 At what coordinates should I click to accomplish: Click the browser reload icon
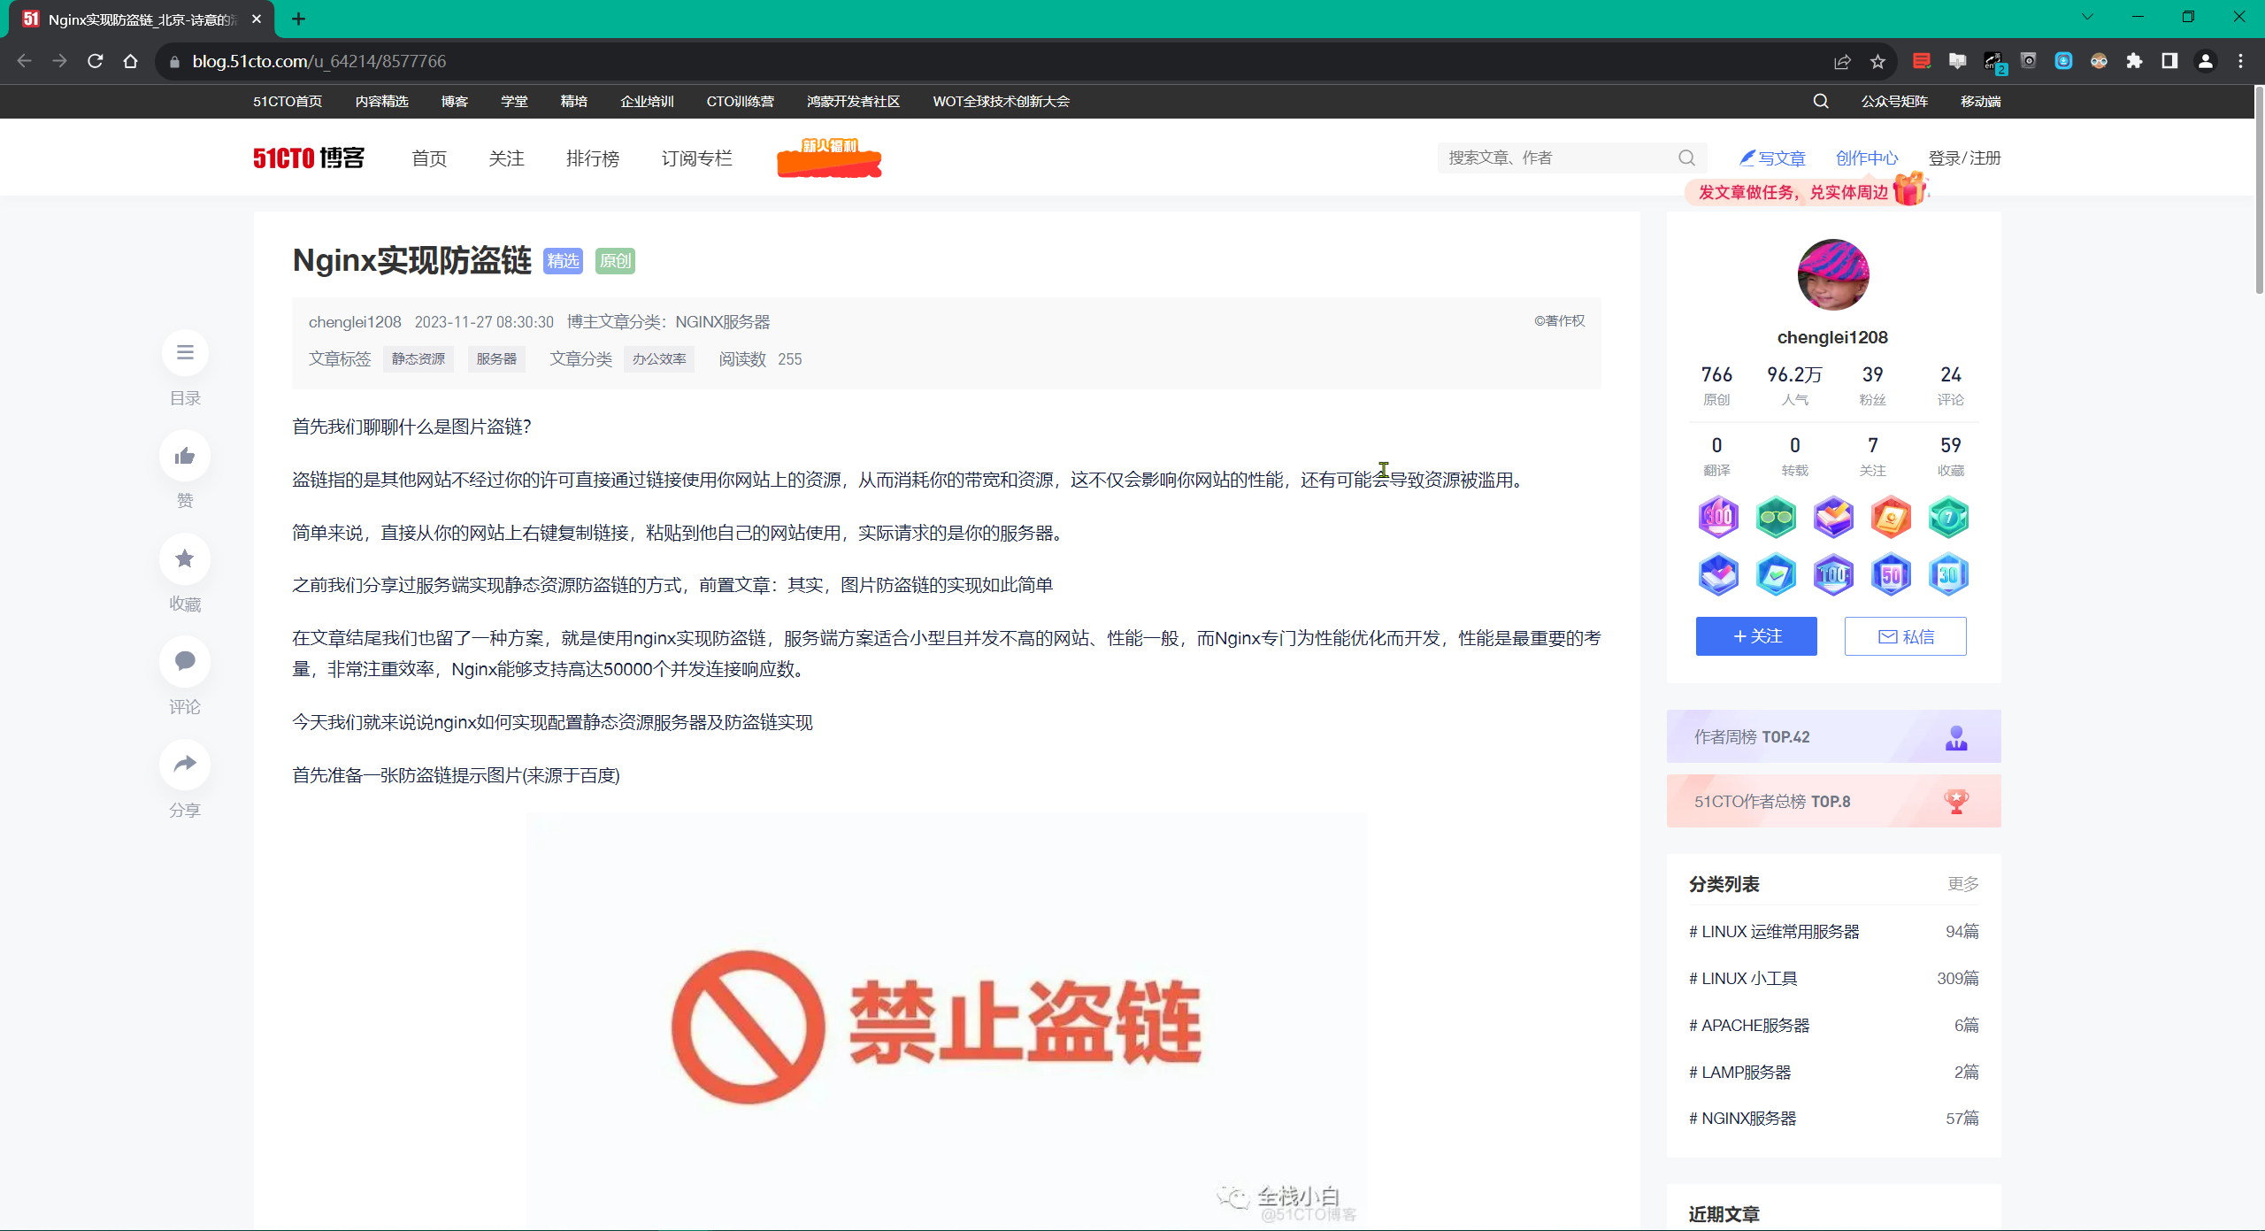(96, 61)
